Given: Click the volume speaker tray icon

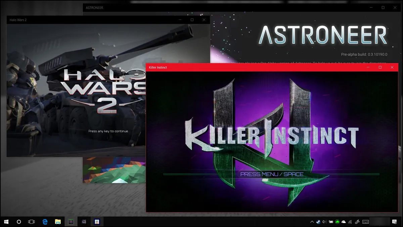Looking at the screenshot, I should pyautogui.click(x=324, y=222).
